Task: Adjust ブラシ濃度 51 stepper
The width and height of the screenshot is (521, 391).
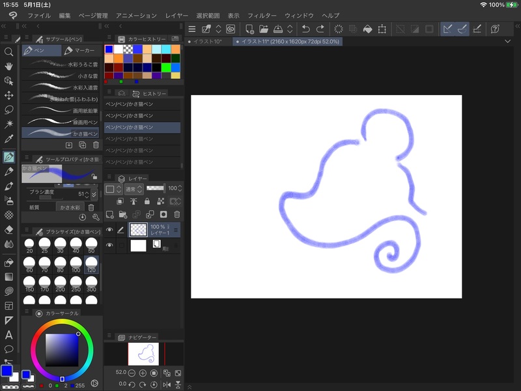Action: click(x=87, y=194)
